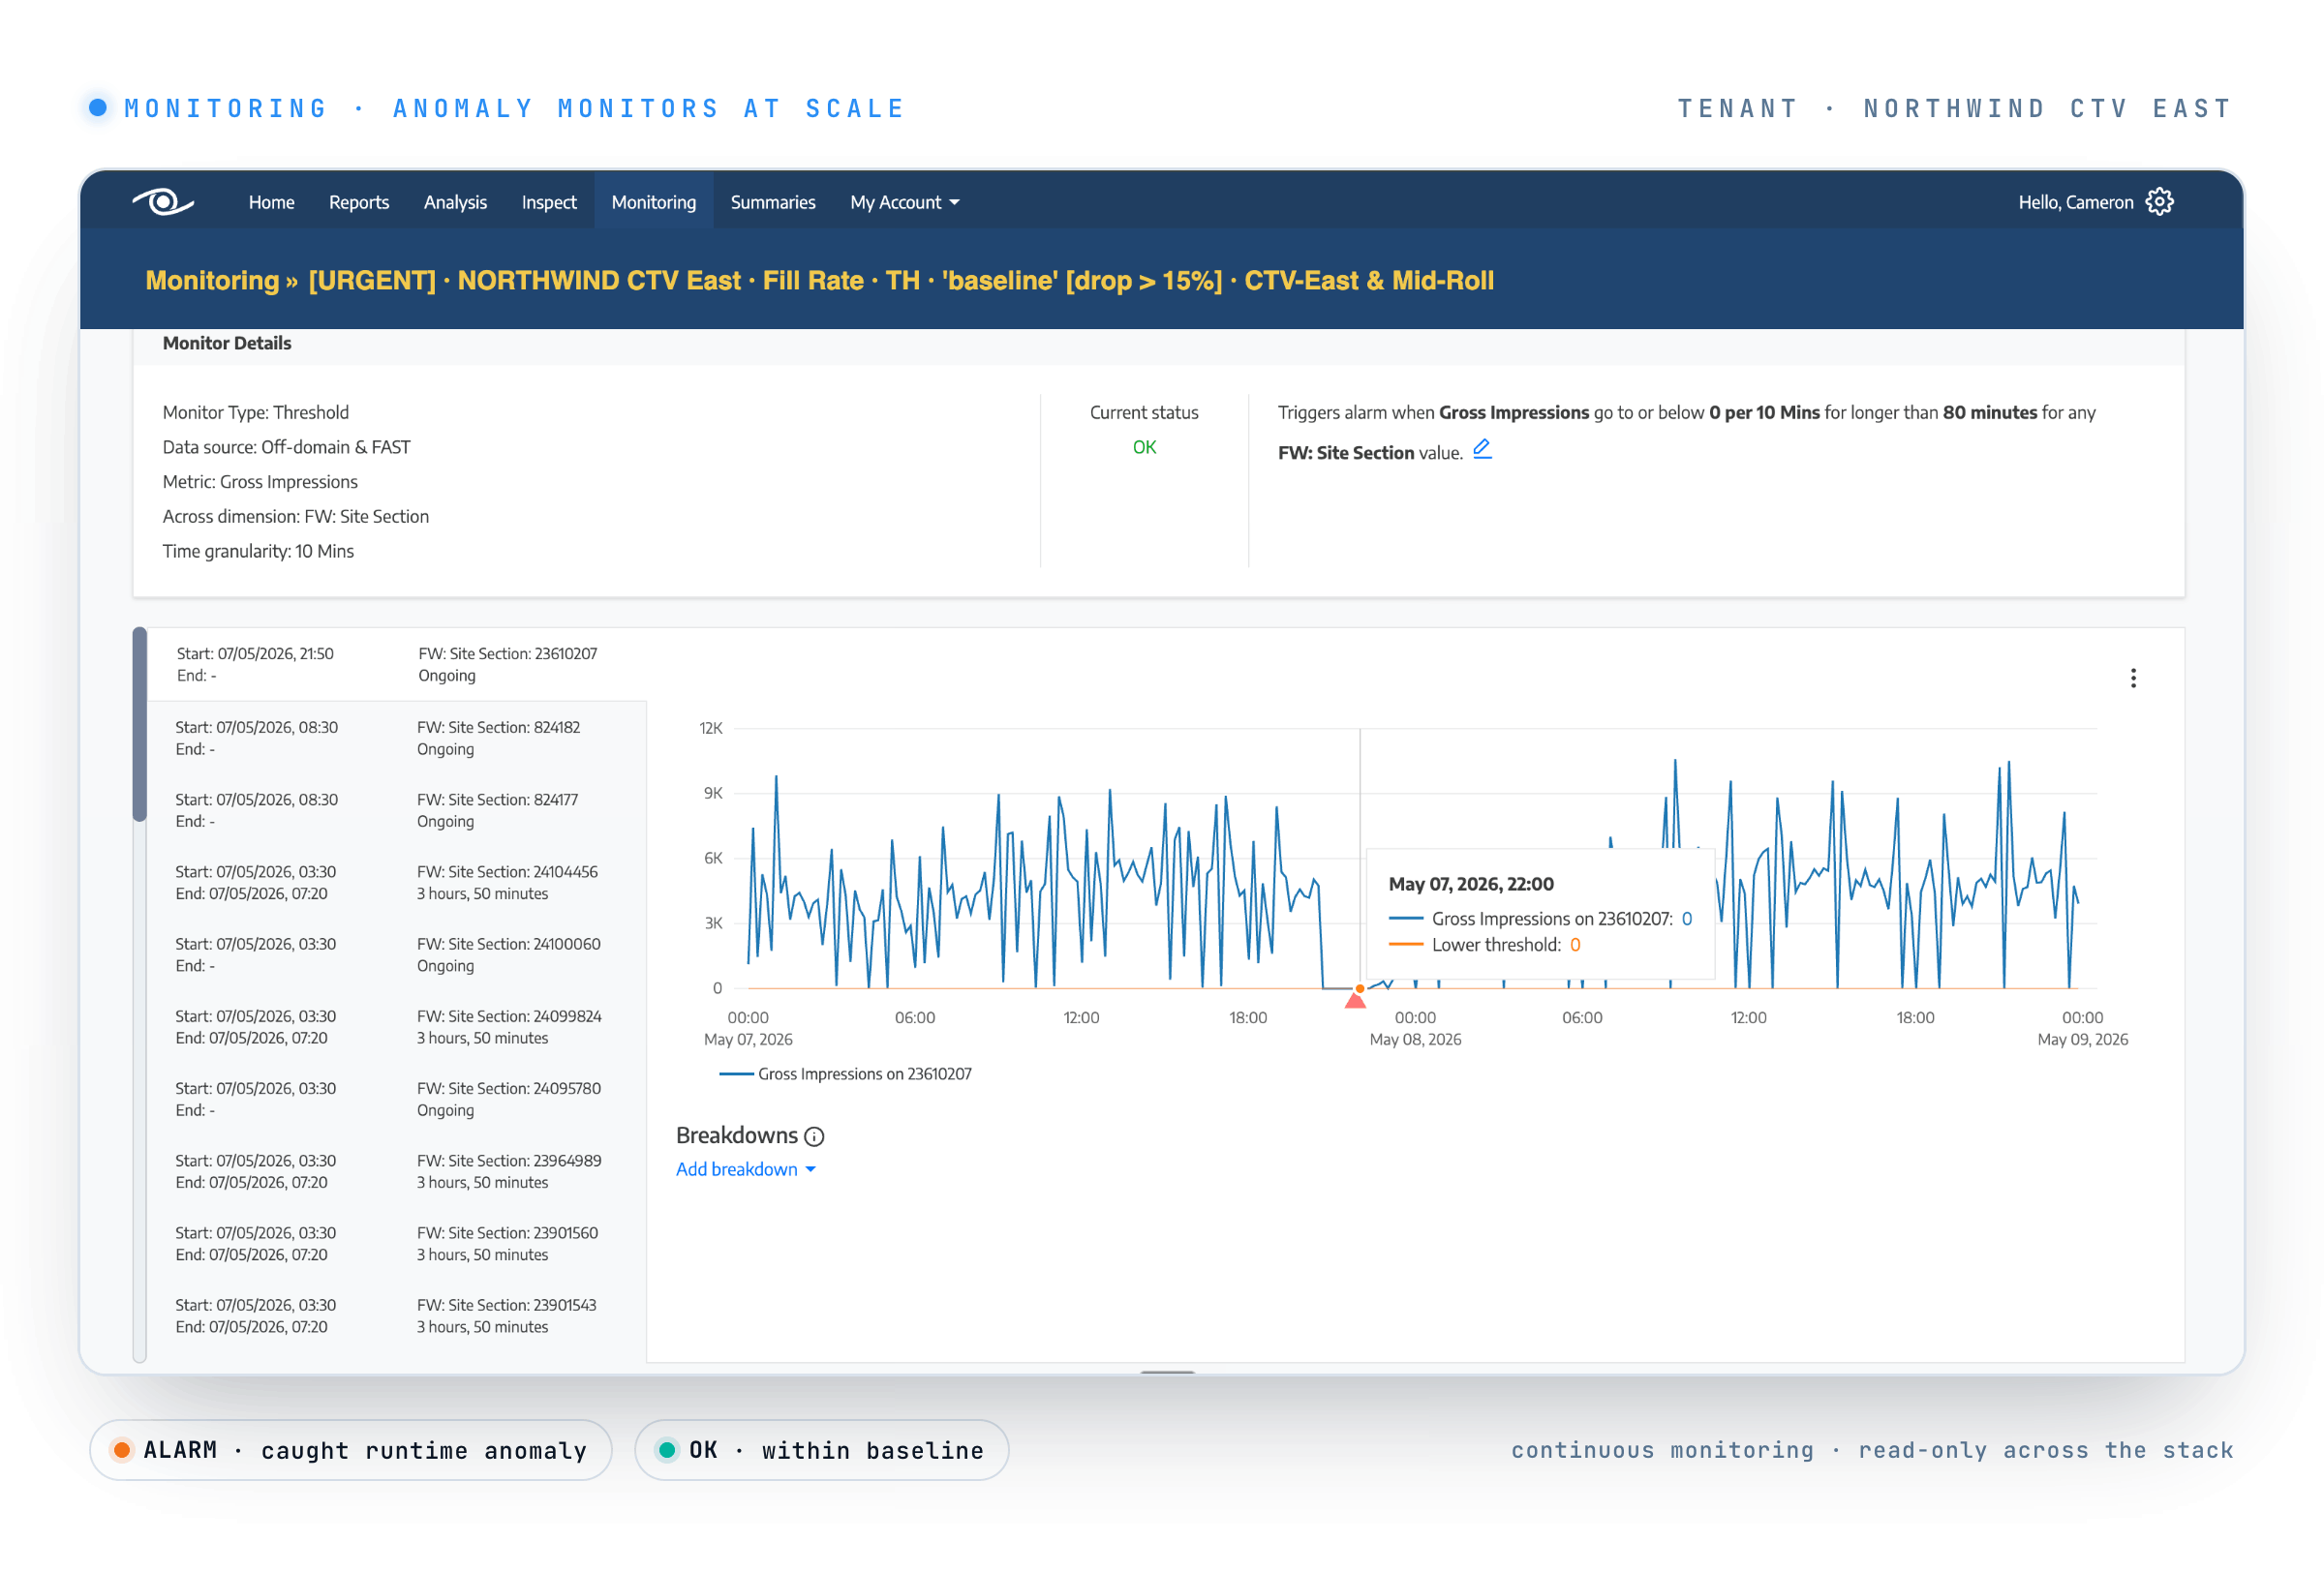2324x1572 pixels.
Task: Click the OK current status value
Action: (1144, 446)
